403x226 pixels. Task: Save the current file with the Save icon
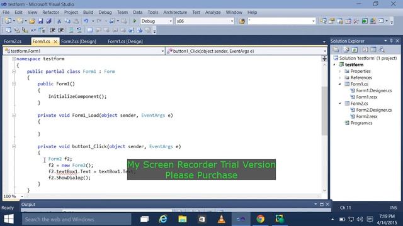click(x=40, y=21)
